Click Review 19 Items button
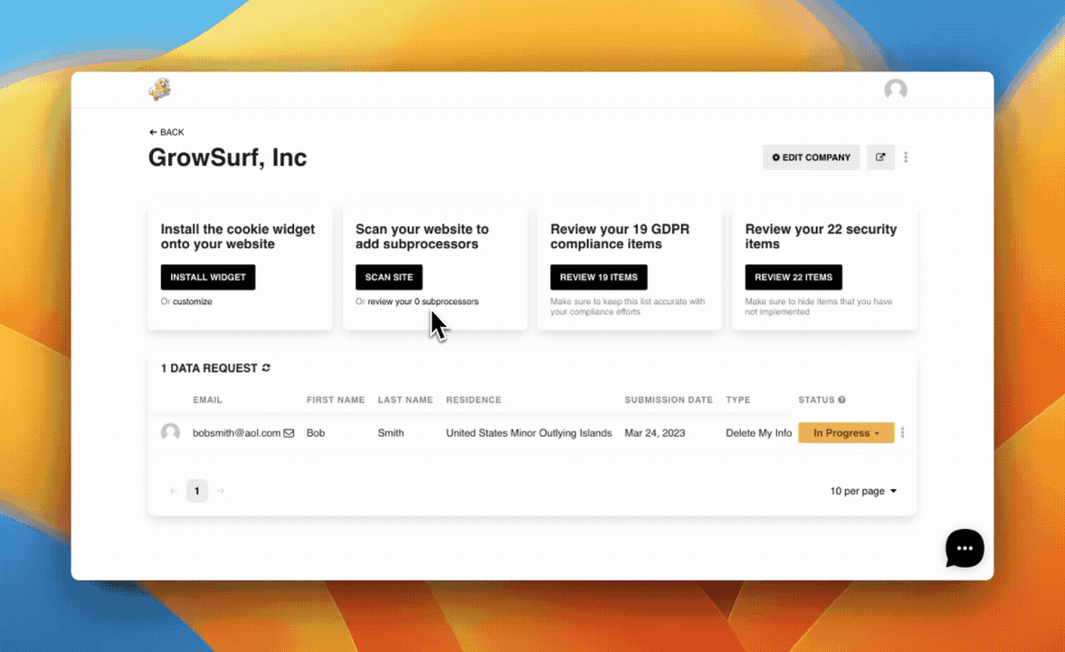 pyautogui.click(x=598, y=278)
